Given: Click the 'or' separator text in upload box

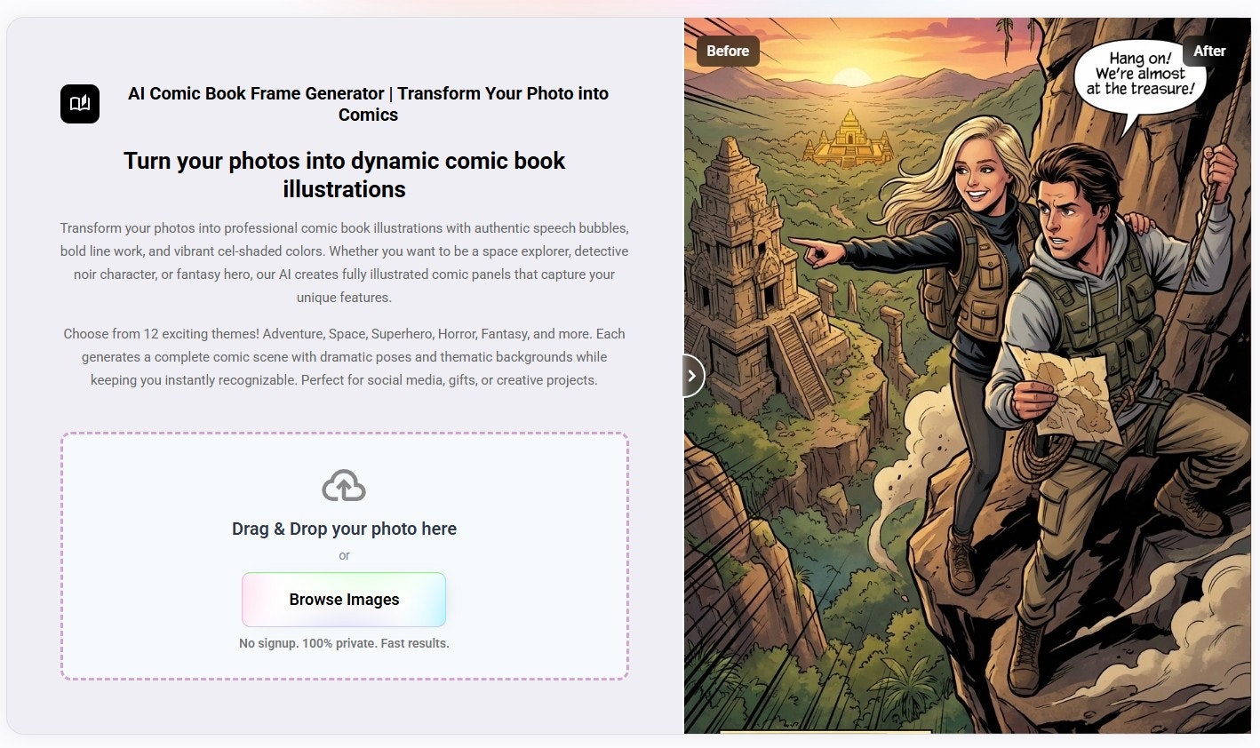Looking at the screenshot, I should click(344, 555).
